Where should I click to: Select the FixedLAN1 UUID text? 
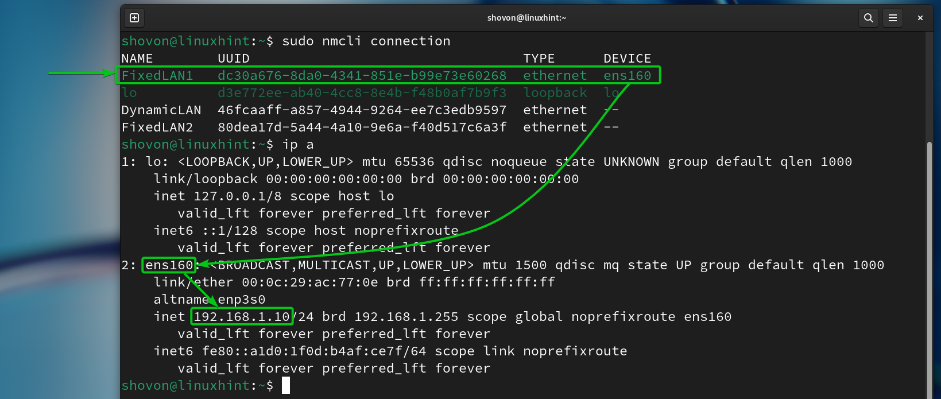362,75
